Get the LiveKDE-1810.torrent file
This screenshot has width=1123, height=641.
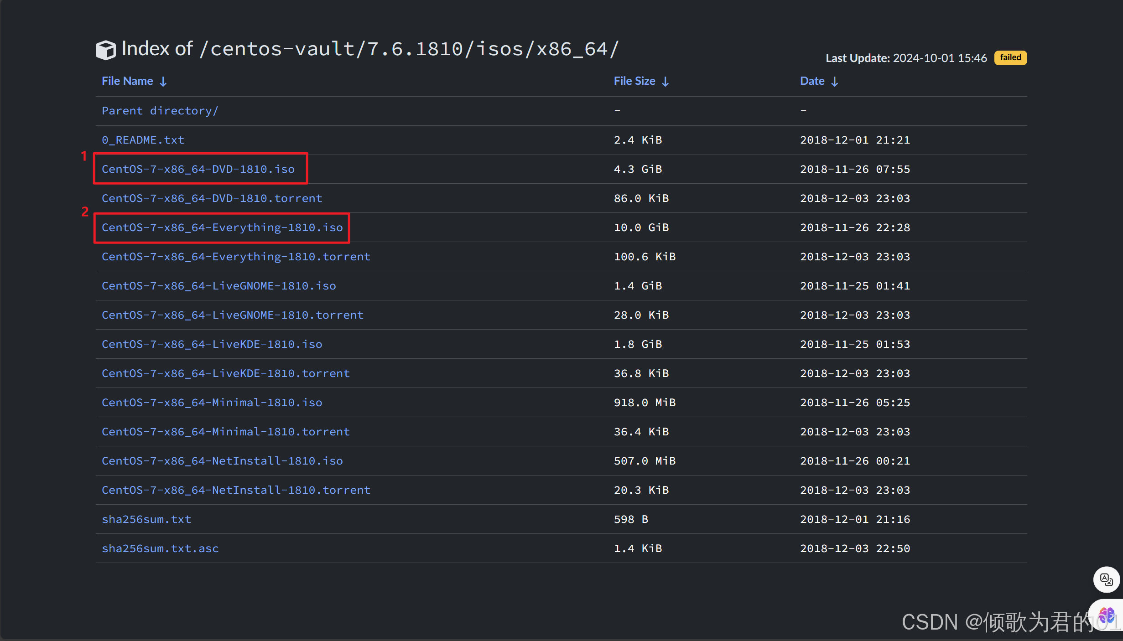[225, 373]
